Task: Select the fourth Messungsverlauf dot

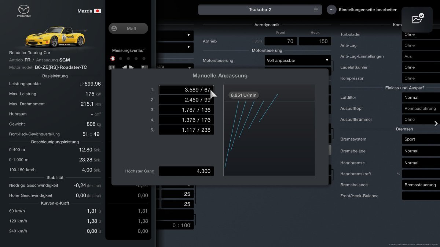Action: pyautogui.click(x=136, y=58)
